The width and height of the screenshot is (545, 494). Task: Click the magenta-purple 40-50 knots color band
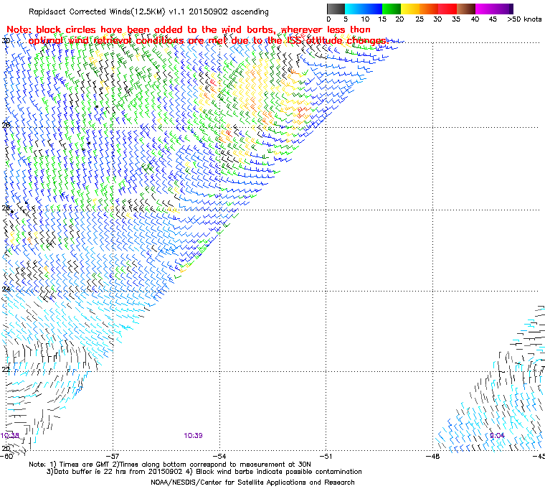tap(494, 9)
